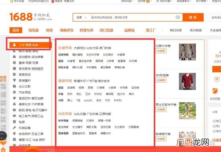This screenshot has width=221, height=152.
Task: Click the icon beside 运动服饰 运动装备
Action: pyautogui.click(x=14, y=57)
